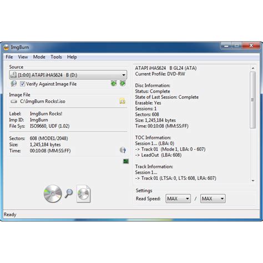Open the File menu
Screen dimensions: 263x263
[x=9, y=57]
